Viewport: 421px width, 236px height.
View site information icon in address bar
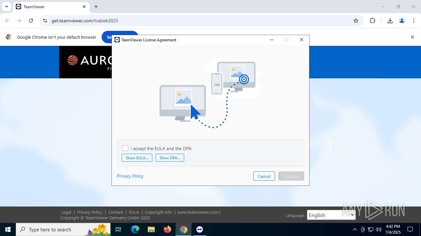pos(45,21)
